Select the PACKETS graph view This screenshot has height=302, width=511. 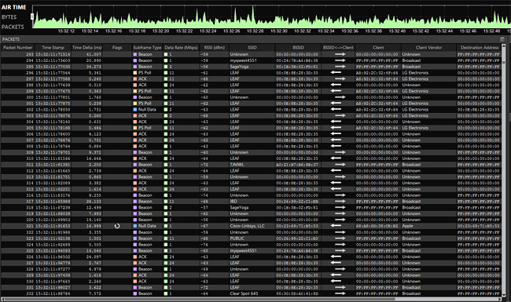13,27
